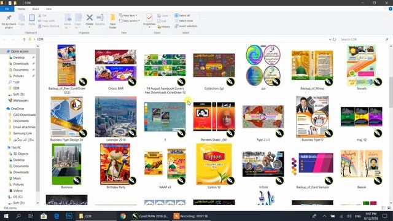Select 3D Objects in navigation pane
393x221 pixels.
[x=20, y=154]
